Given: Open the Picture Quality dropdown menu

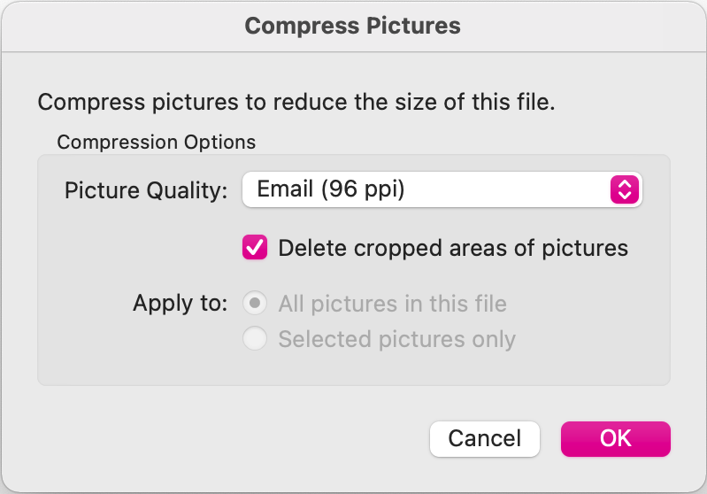Looking at the screenshot, I should pyautogui.click(x=442, y=189).
